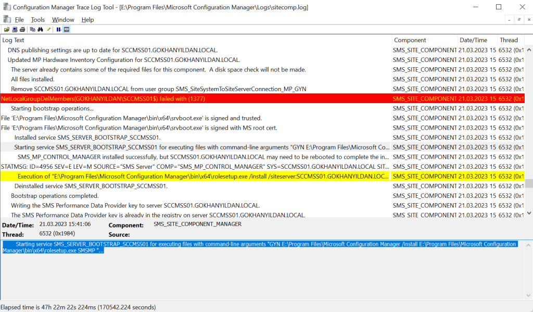Select the 'Starting service SMS_SERVER_BOOTSTRAP_SCCMSS01' row
The image size is (533, 312).
(x=262, y=147)
